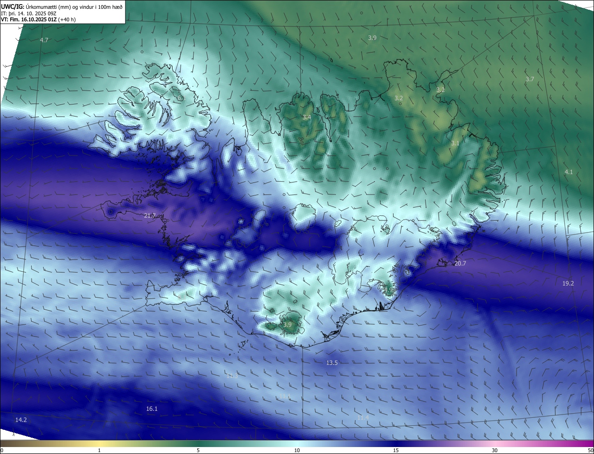Select the 11.4 value label
This screenshot has height=454, width=594.
pos(363,418)
